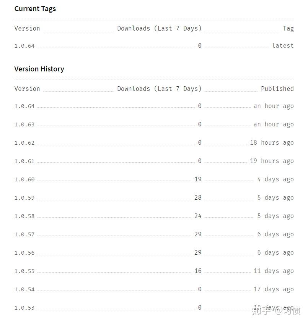Click the Published column header
The image size is (308, 323).
click(x=277, y=89)
